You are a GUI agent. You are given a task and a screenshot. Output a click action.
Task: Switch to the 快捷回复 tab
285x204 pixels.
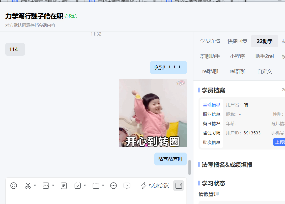pos(237,41)
